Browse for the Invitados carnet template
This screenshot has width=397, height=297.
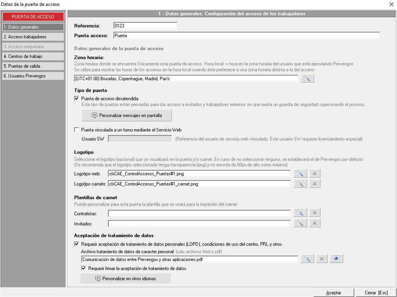point(300,223)
